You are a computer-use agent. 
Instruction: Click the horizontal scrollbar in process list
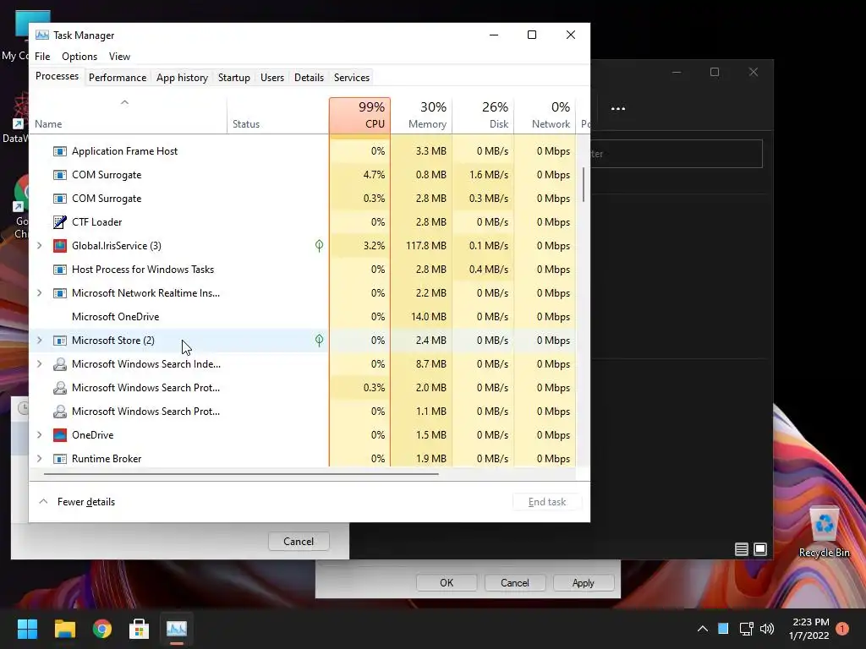pos(241,473)
